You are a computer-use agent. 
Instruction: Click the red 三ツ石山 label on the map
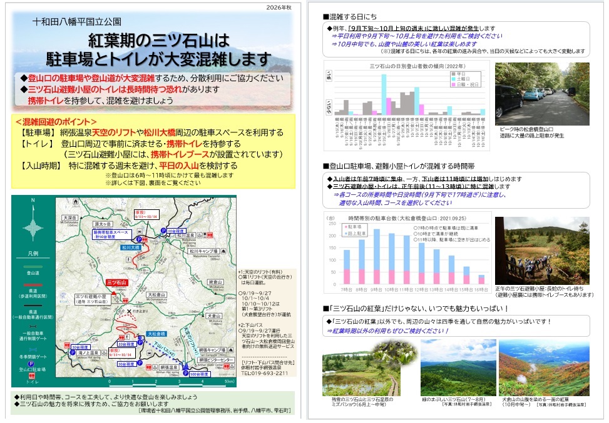pyautogui.click(x=117, y=282)
